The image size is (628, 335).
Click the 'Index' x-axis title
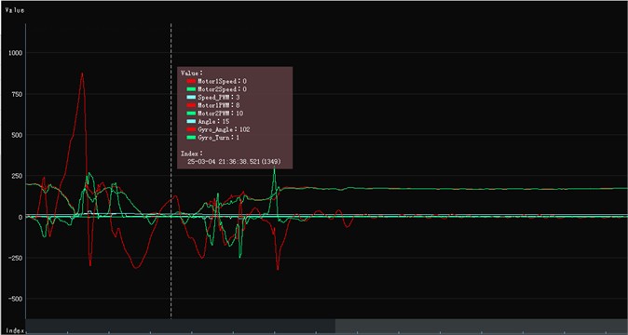point(14,330)
